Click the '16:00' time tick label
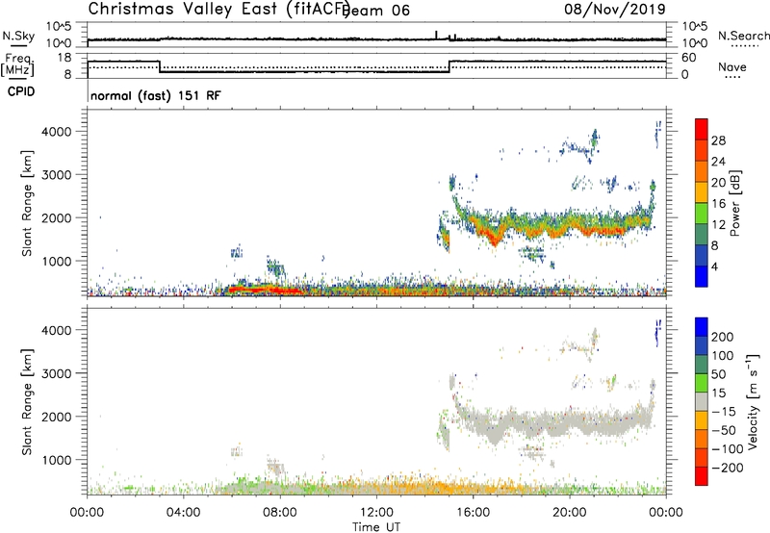Image resolution: width=770 pixels, height=533 pixels. [x=473, y=513]
